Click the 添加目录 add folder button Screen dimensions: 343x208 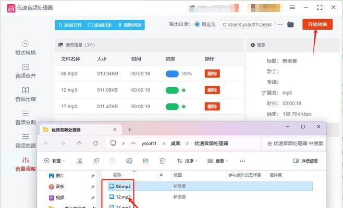[100, 25]
